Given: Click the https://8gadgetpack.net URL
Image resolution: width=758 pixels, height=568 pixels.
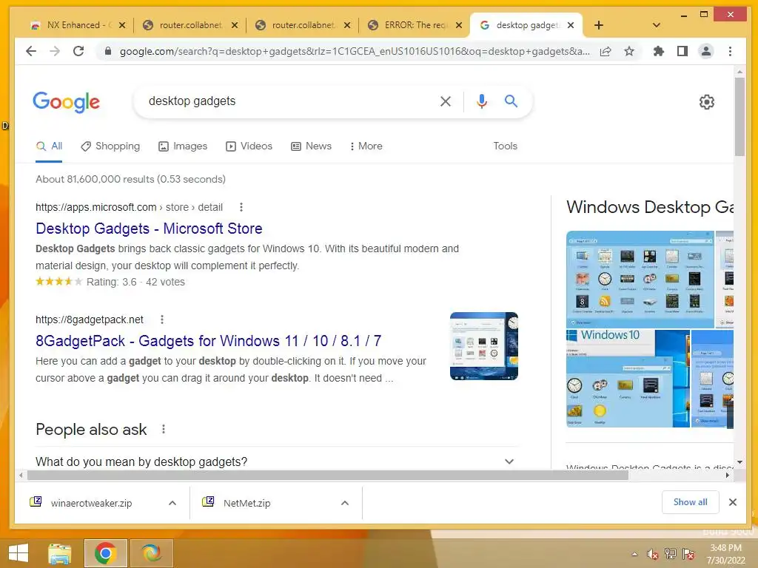Looking at the screenshot, I should point(90,319).
